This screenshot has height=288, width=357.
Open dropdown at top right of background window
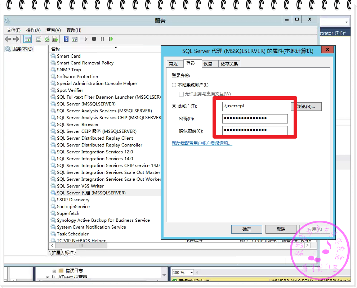[346, 22]
